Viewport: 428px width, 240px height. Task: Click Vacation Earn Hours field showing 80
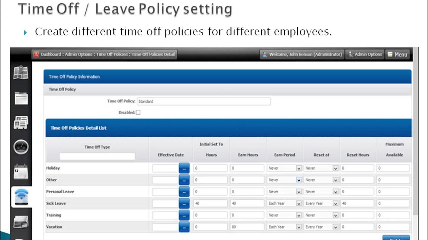247,227
